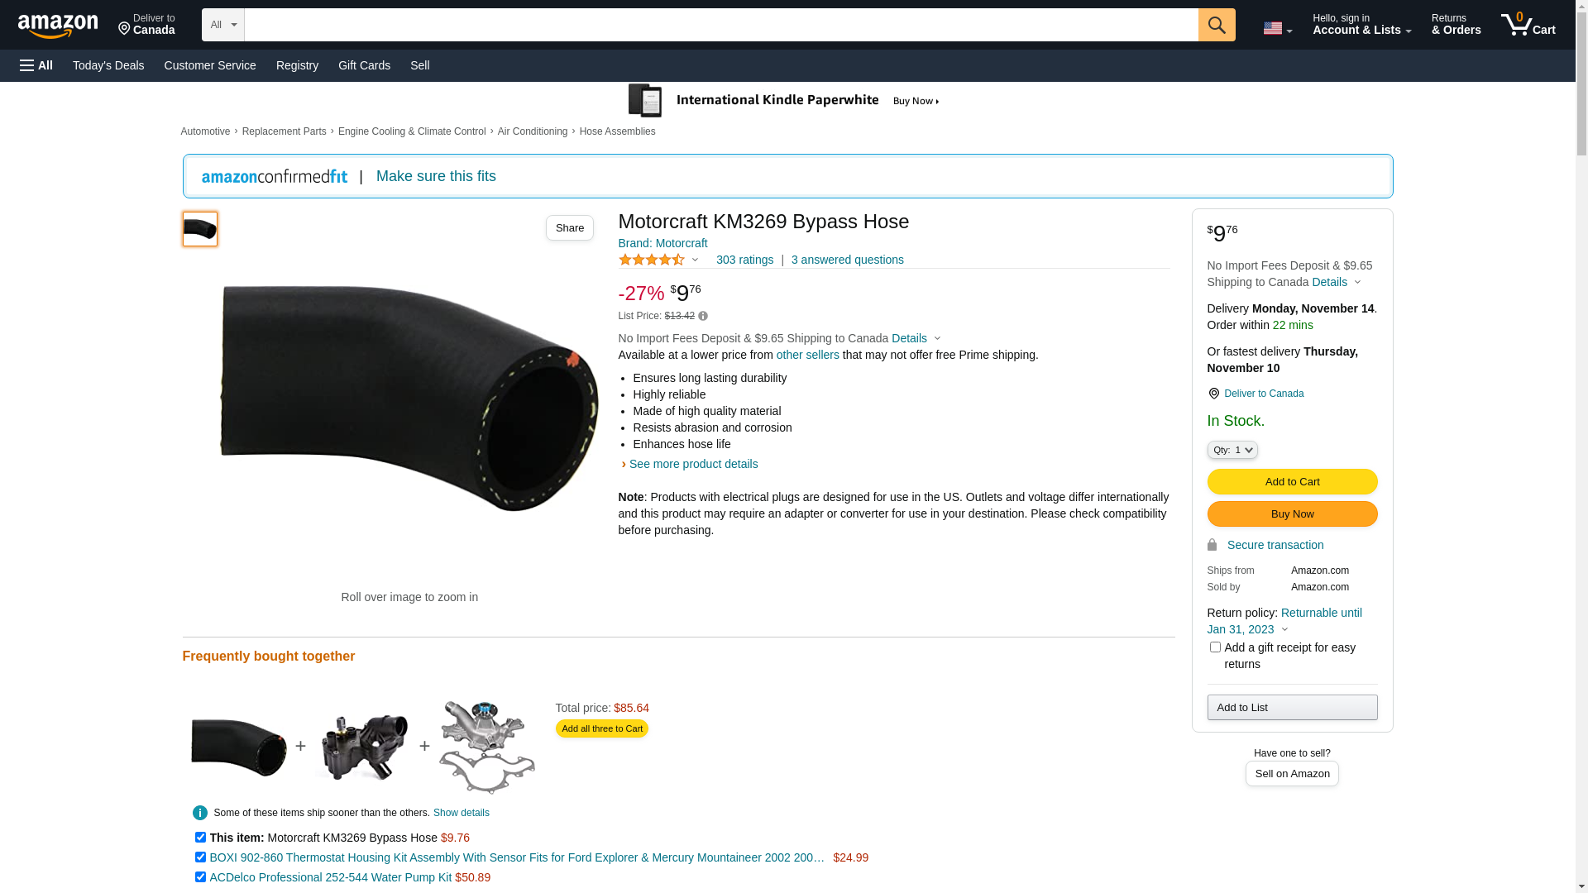1588x893 pixels.
Task: Expand the Add to List dropdown
Action: (x=1292, y=708)
